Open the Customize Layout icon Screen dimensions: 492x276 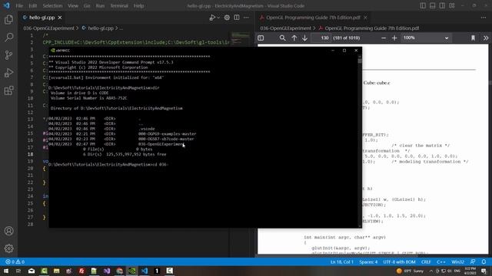pyautogui.click(x=452, y=5)
